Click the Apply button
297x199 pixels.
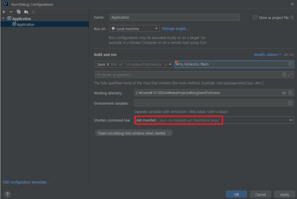point(284,194)
